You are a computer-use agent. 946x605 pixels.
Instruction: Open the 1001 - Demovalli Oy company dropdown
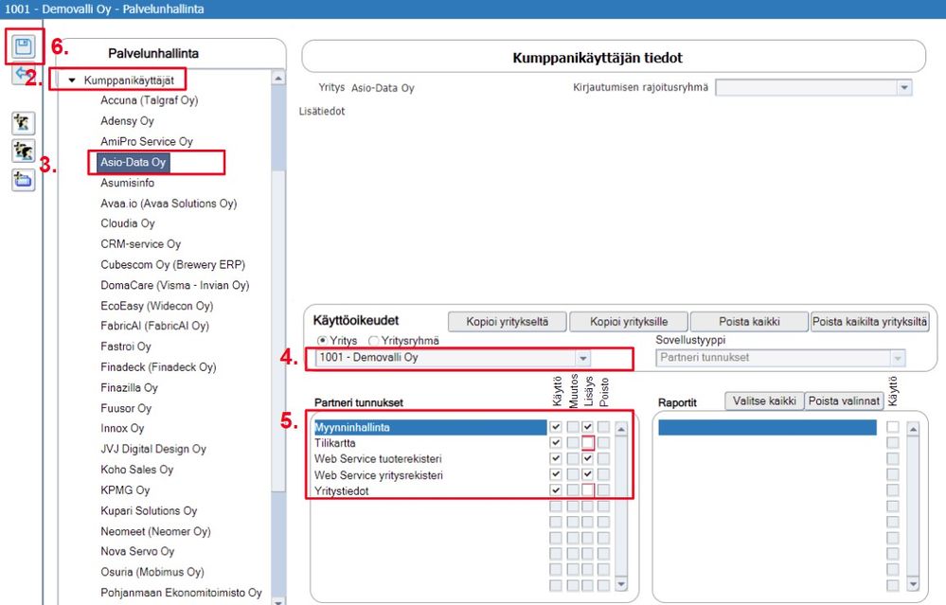582,358
